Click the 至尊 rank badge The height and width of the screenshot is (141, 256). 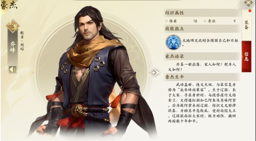[x=13, y=26]
